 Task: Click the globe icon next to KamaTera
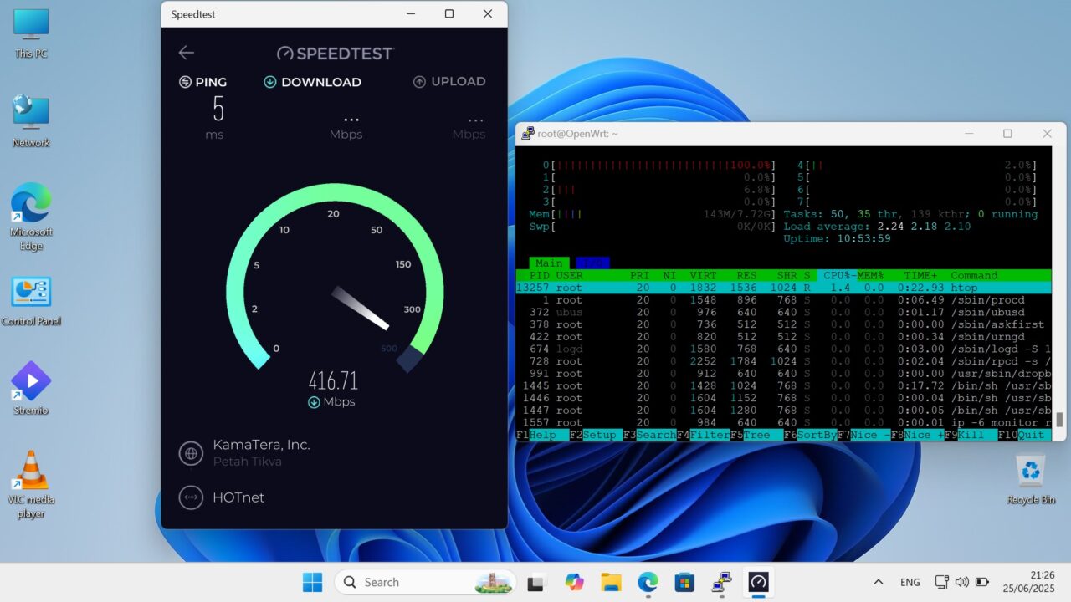pyautogui.click(x=191, y=453)
